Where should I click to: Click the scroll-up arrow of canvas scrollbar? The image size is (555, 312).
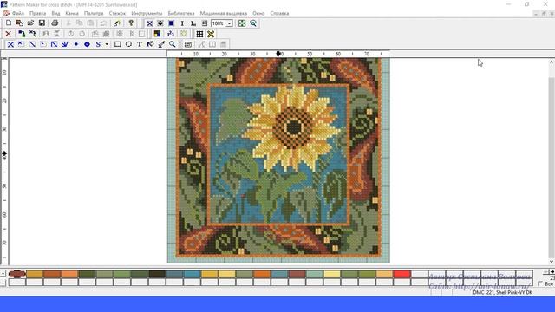click(552, 62)
